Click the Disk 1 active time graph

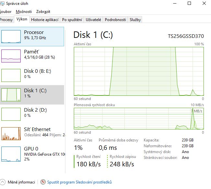tap(139, 71)
